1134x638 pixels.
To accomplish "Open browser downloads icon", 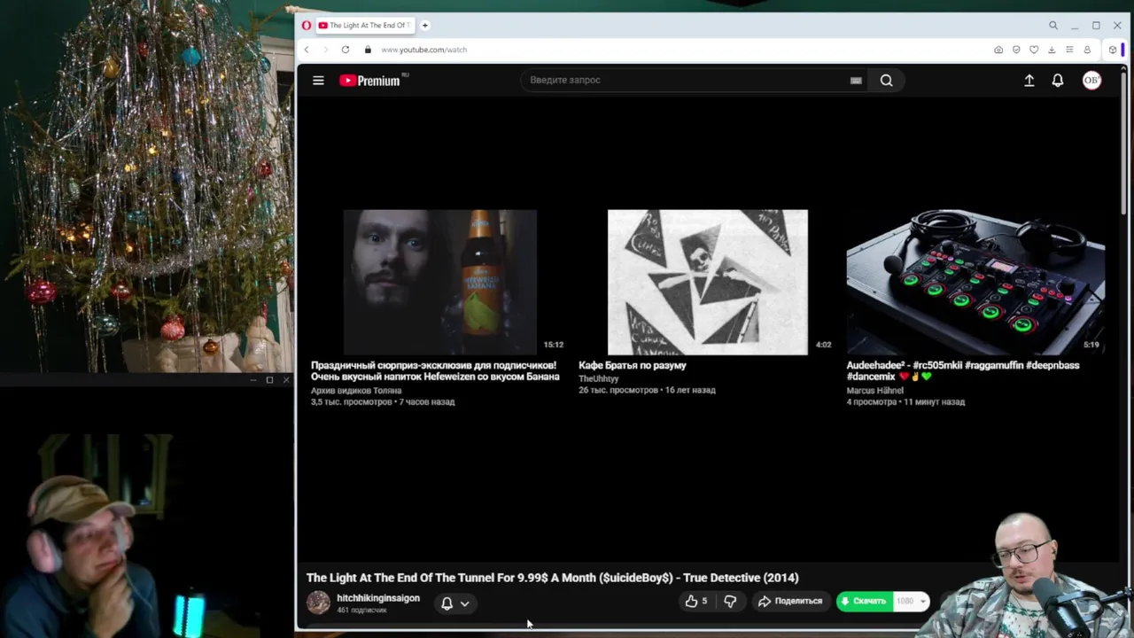I will 1052,50.
